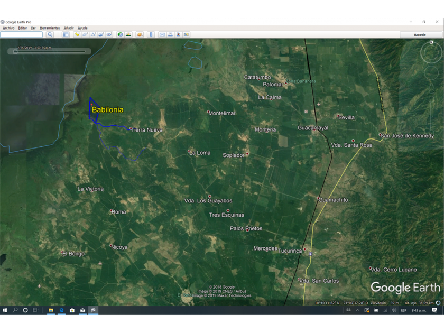Viewport: 444px width, 333px height.
Task: Open the Herramientas menu
Action: [50, 28]
